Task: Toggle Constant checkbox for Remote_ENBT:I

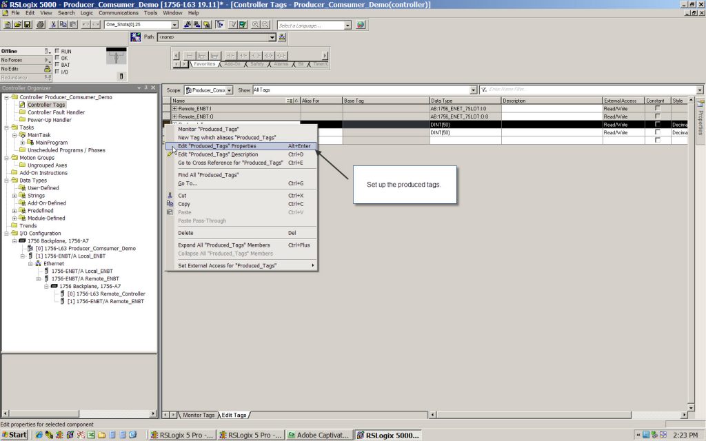Action: (x=657, y=108)
